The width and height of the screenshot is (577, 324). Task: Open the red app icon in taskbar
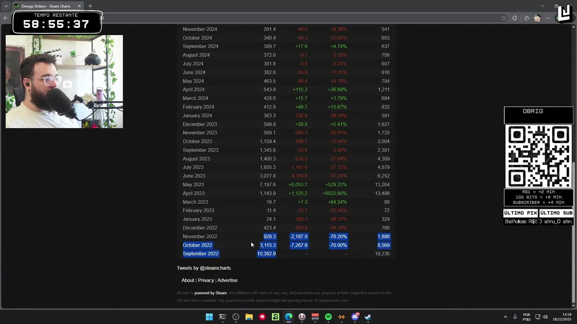point(262,317)
